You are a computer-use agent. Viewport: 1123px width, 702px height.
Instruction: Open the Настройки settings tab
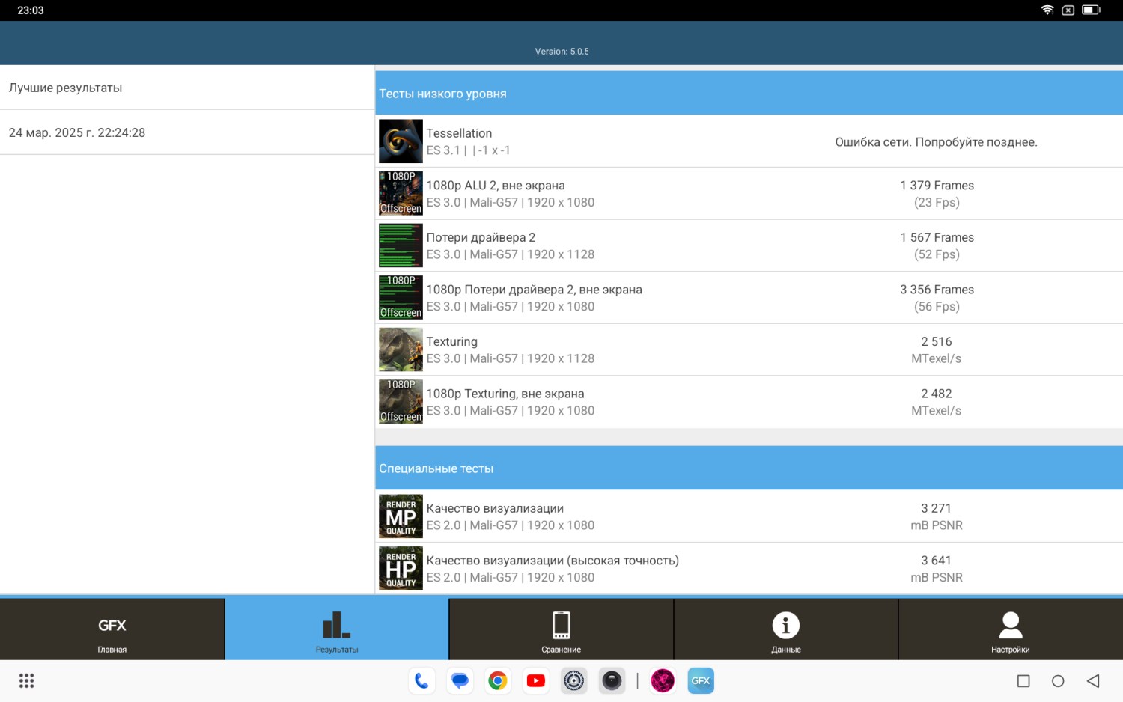click(x=1011, y=629)
